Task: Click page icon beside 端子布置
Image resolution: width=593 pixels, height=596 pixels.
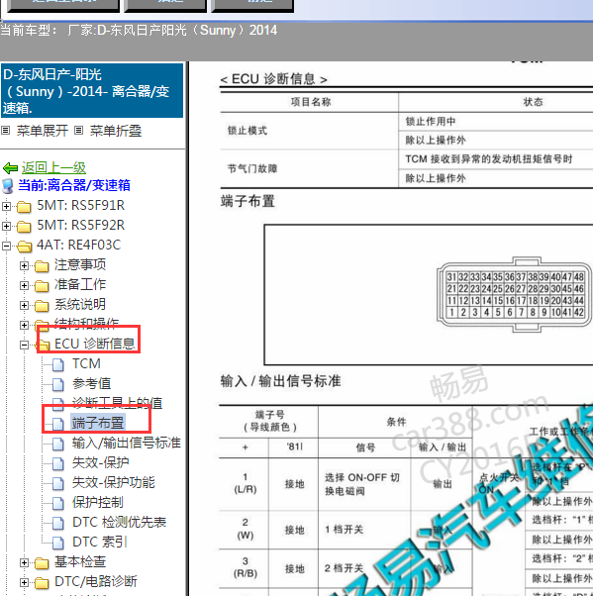Action: 58,424
